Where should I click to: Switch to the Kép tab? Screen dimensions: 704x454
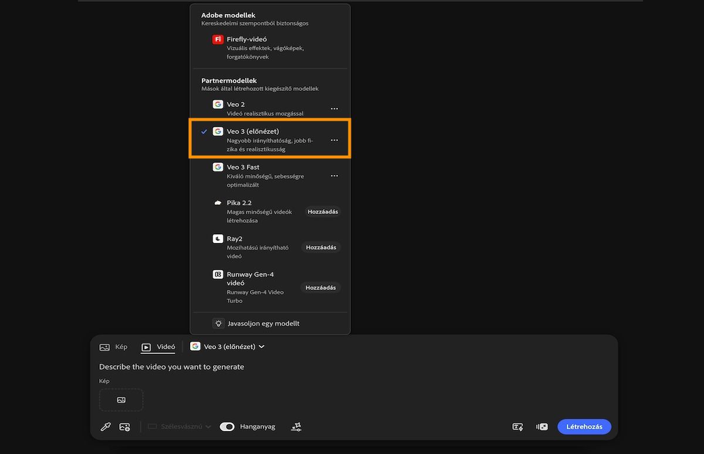(114, 347)
